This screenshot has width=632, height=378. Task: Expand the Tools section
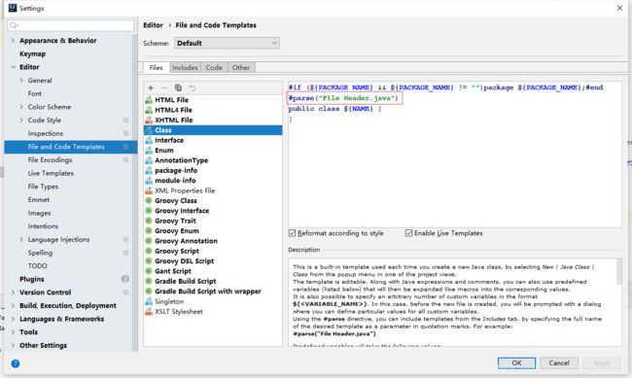pos(13,332)
